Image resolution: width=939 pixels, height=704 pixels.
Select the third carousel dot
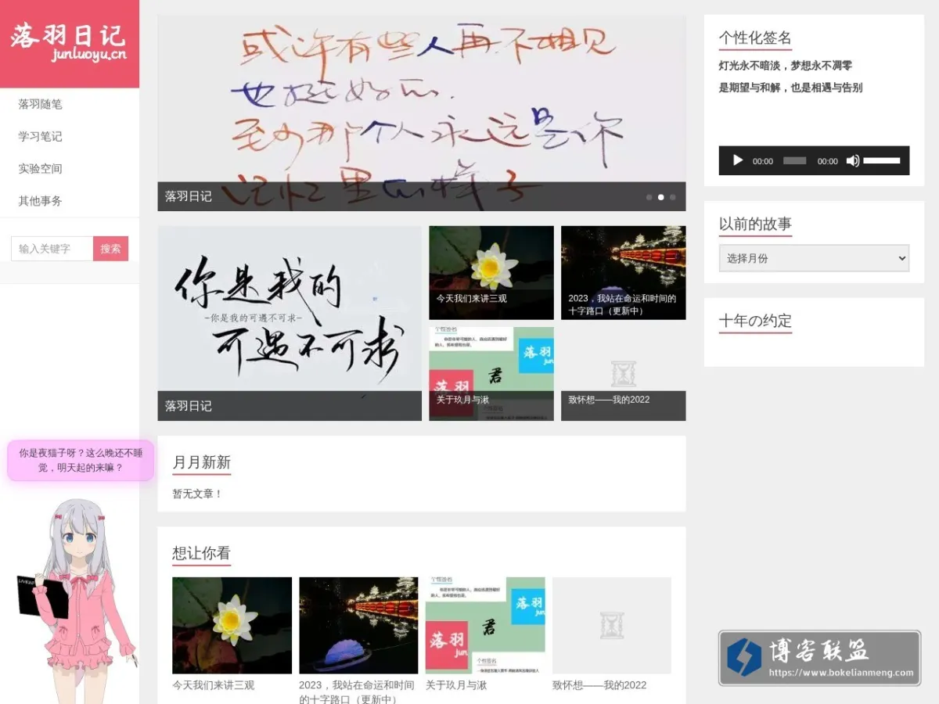click(672, 197)
